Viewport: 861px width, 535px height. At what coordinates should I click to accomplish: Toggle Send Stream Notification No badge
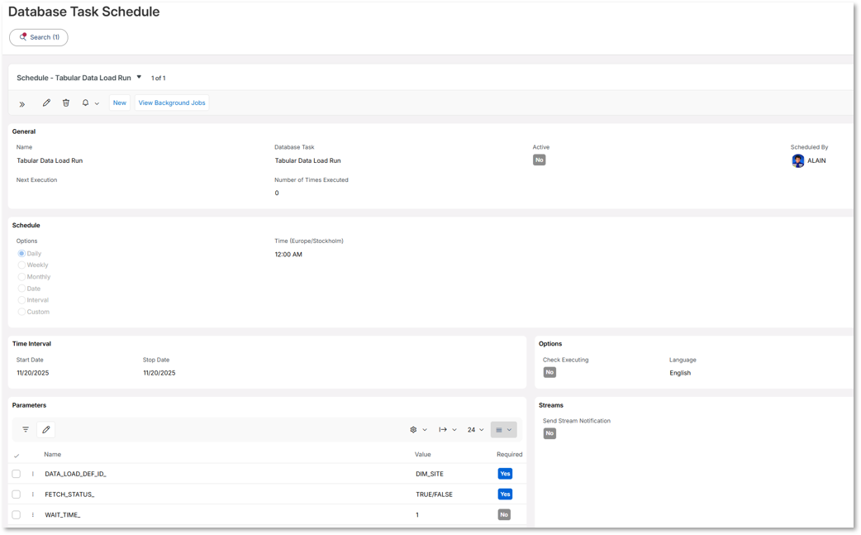coord(549,433)
